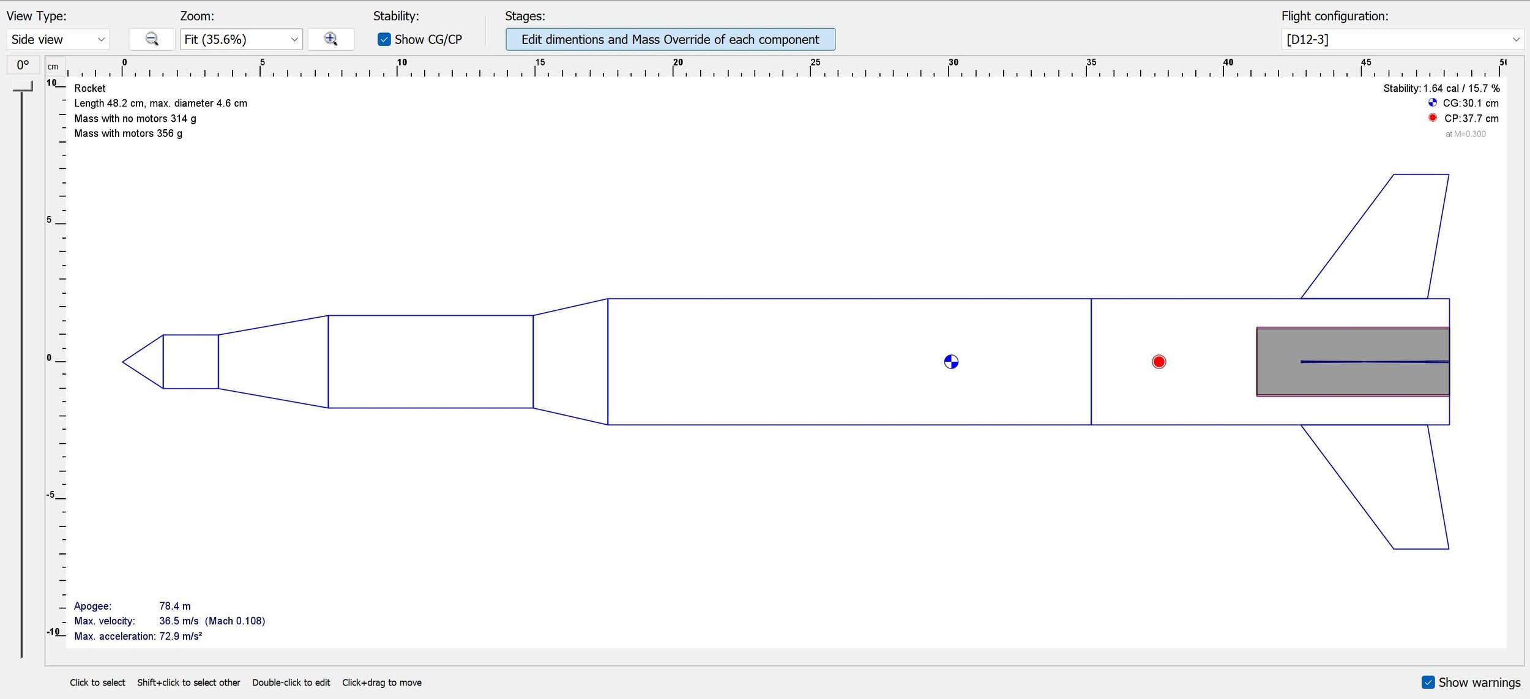The width and height of the screenshot is (1530, 699).
Task: Click the red CP dot in legend
Action: 1432,118
